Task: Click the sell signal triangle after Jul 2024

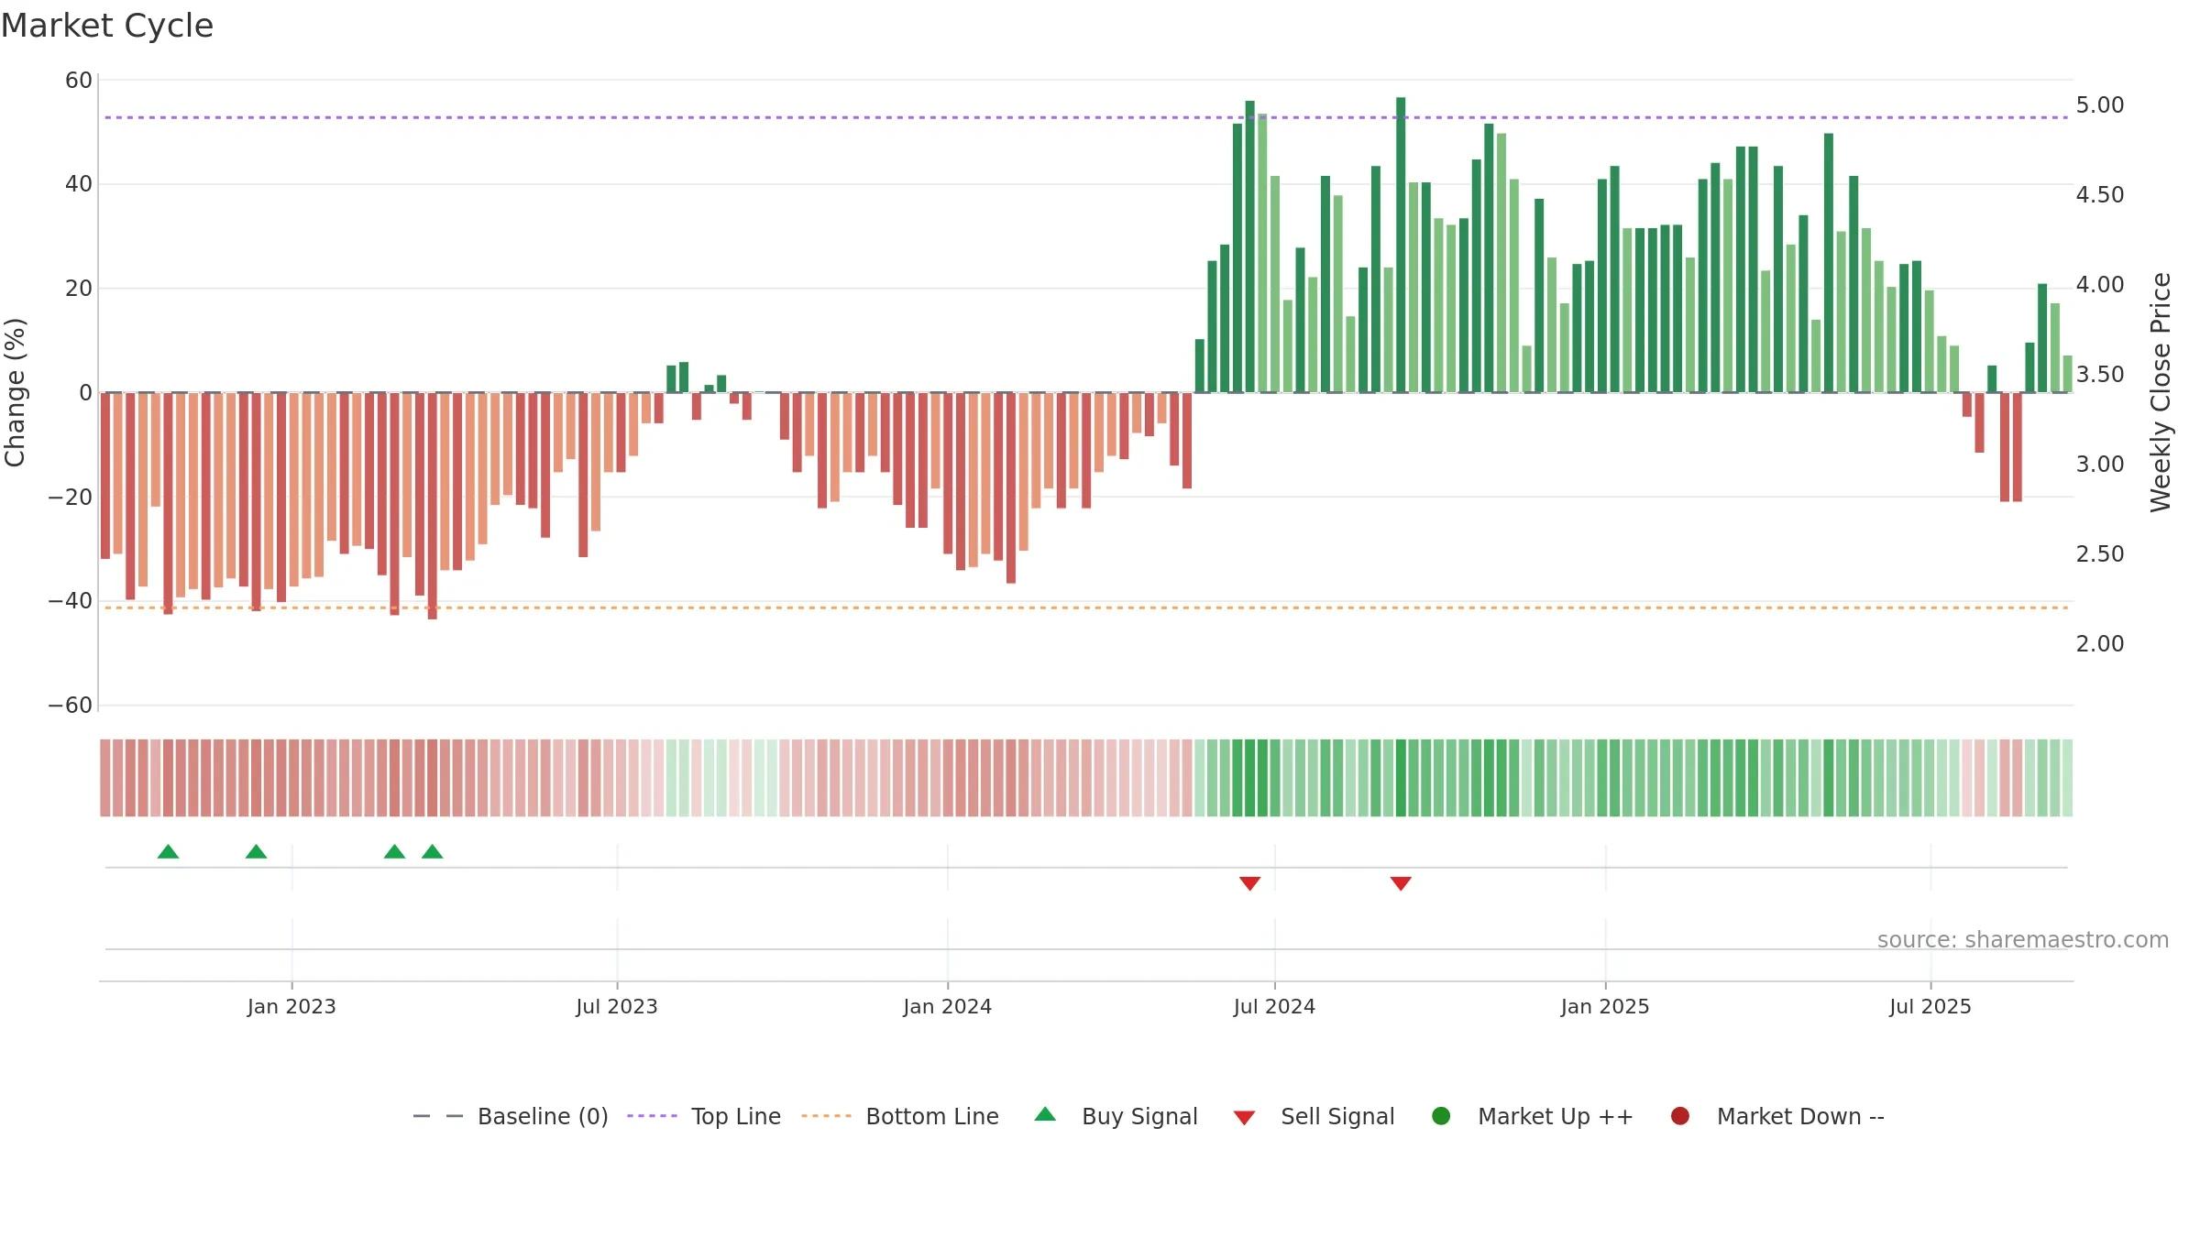Action: tap(1401, 883)
